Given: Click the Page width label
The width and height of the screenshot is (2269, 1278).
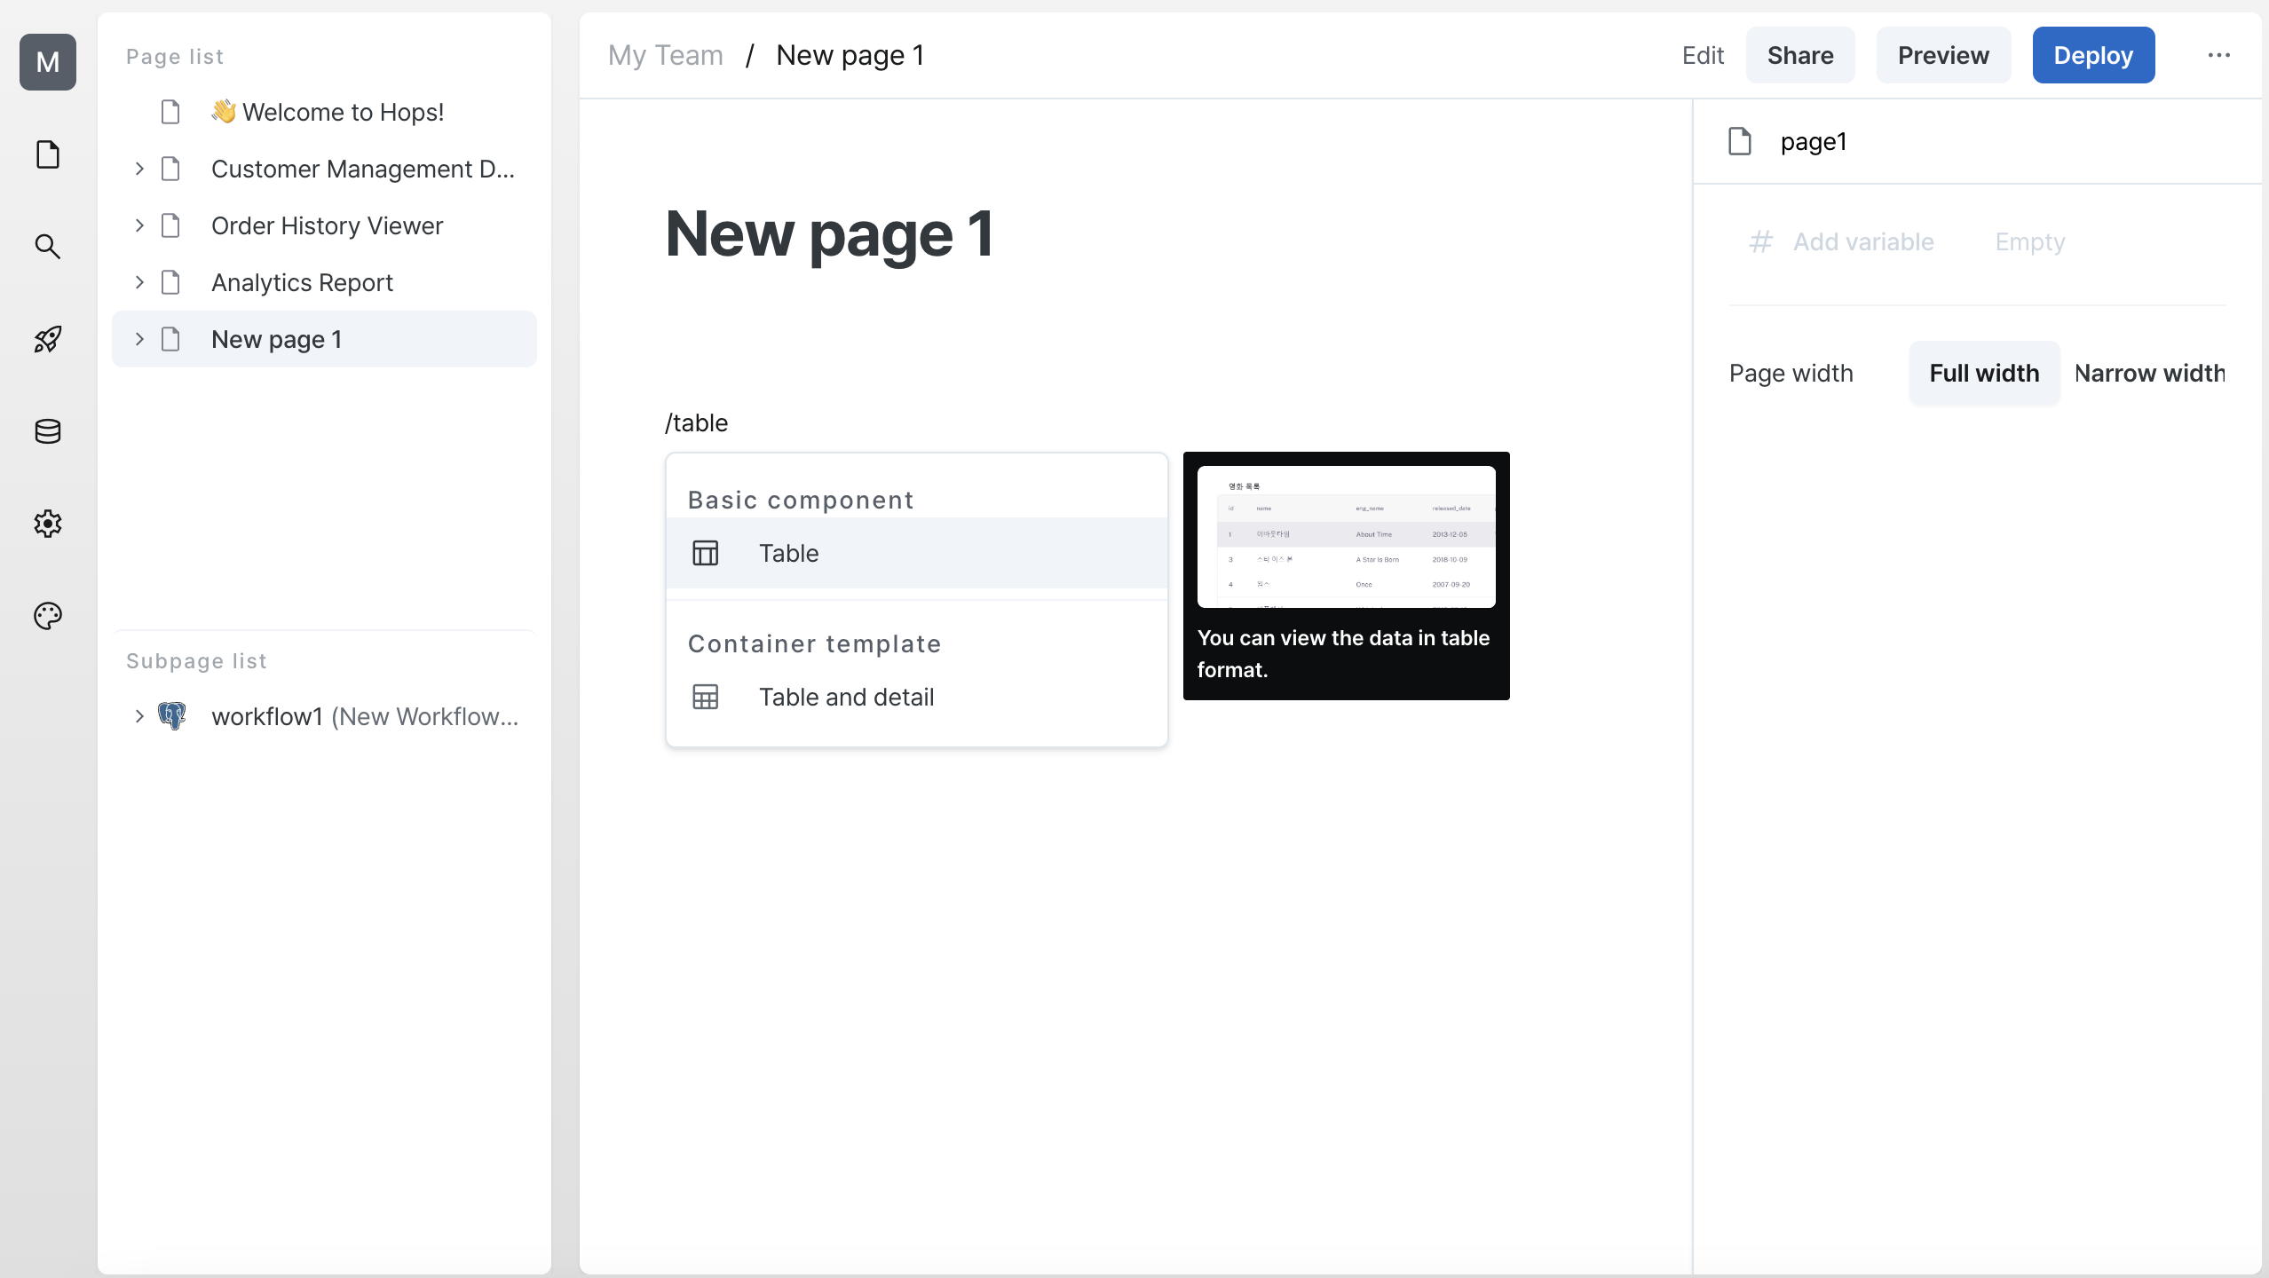Looking at the screenshot, I should click(x=1791, y=373).
